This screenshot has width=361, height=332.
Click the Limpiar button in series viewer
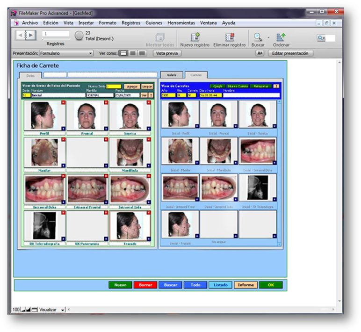pyautogui.click(x=147, y=87)
